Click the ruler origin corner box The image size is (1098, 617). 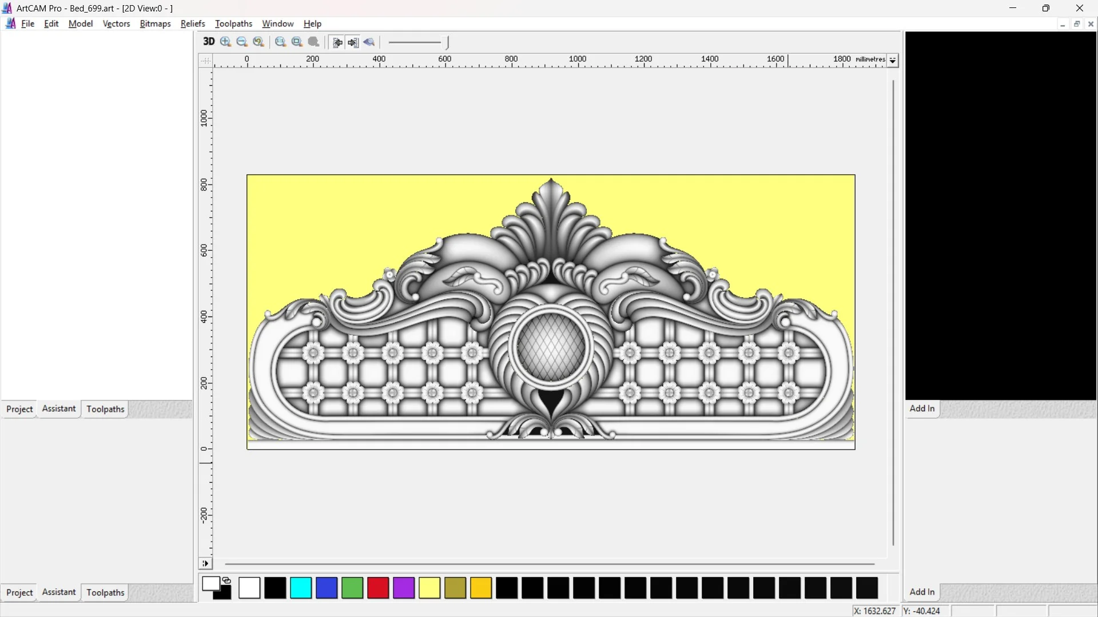click(x=205, y=60)
